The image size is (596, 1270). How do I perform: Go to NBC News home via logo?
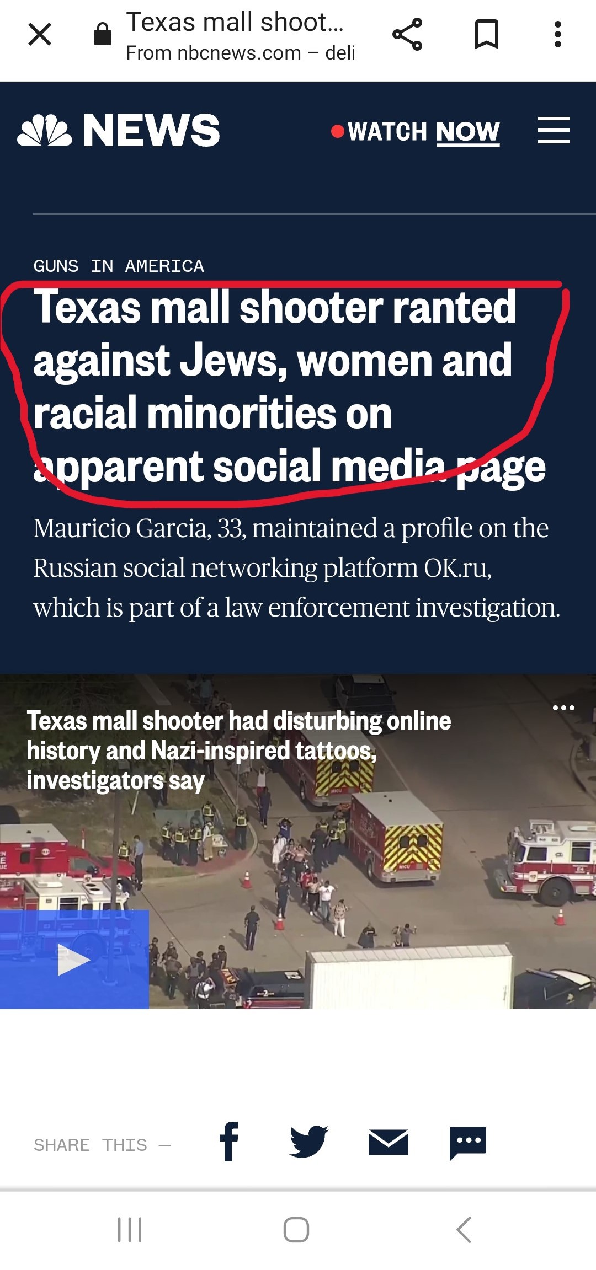119,131
